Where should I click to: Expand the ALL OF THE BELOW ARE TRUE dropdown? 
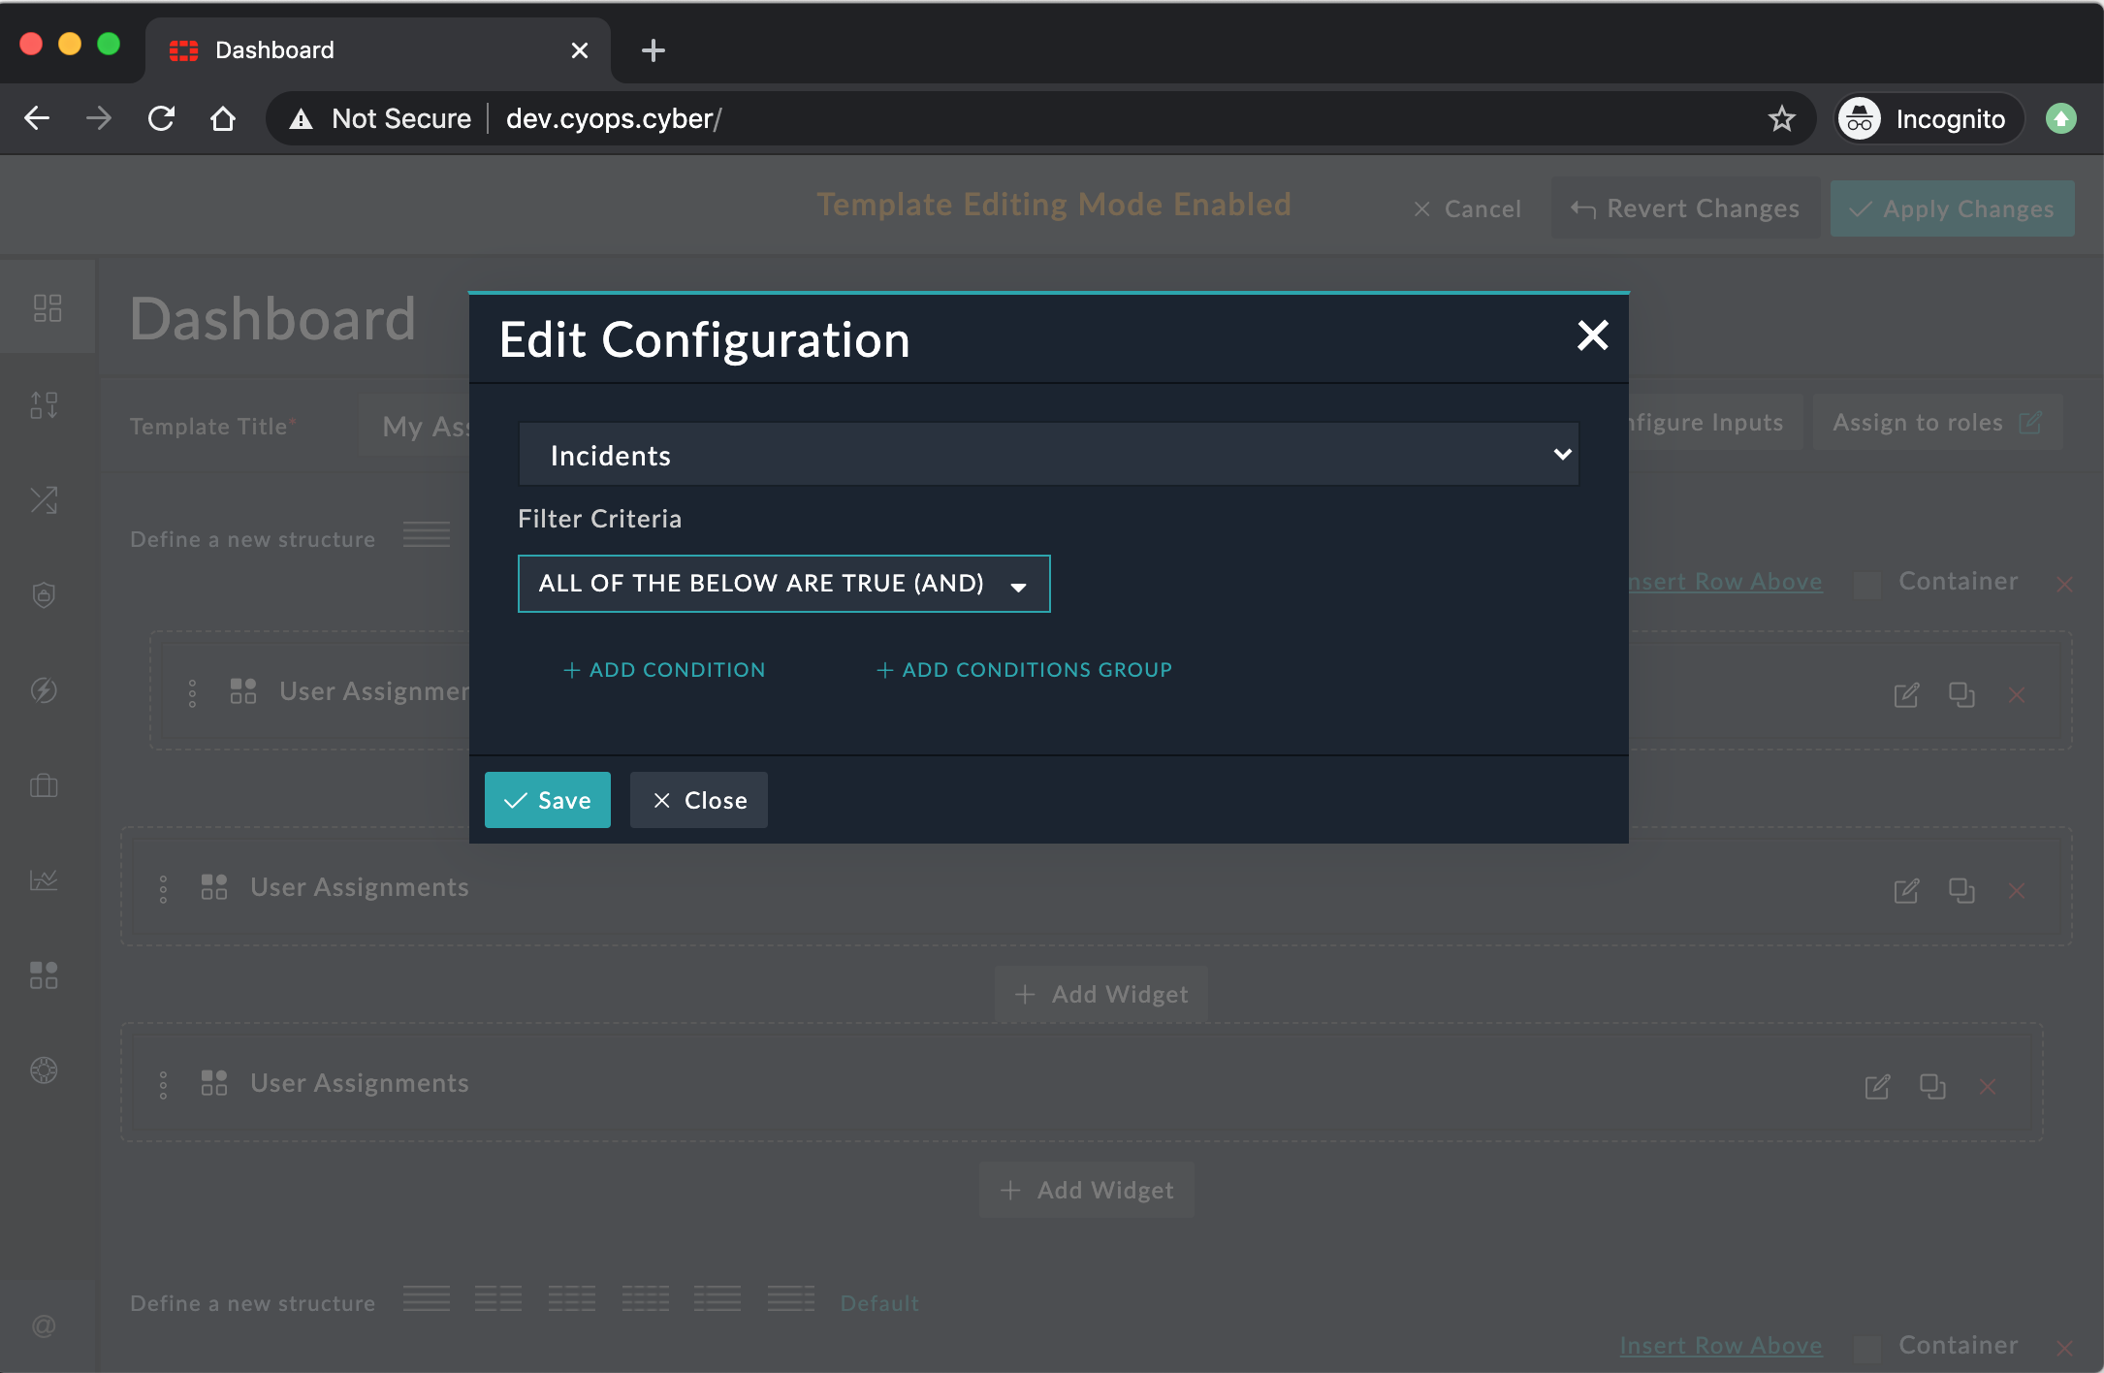pos(783,584)
